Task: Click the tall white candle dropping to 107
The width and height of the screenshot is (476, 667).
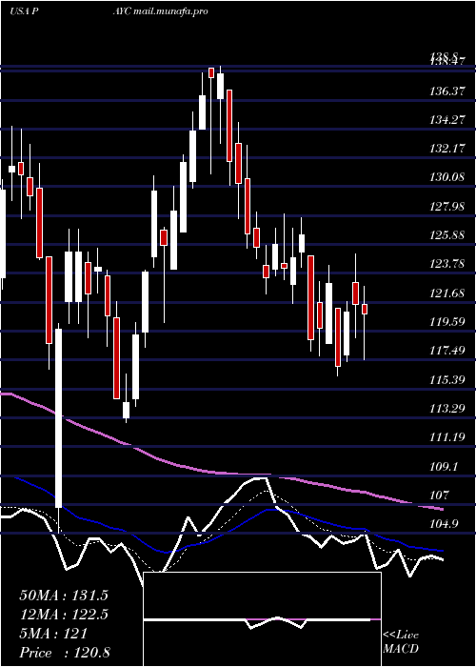Action: pyautogui.click(x=58, y=417)
